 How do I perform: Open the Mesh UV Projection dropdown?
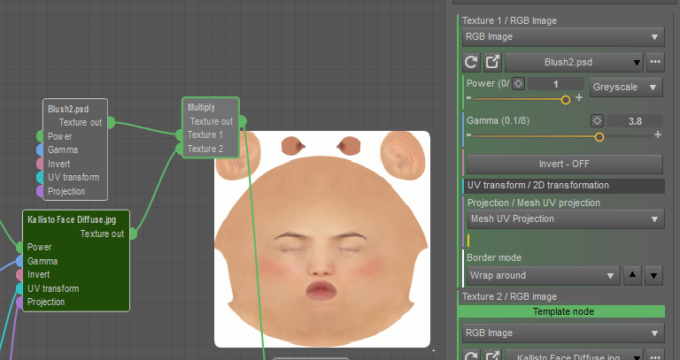point(566,219)
